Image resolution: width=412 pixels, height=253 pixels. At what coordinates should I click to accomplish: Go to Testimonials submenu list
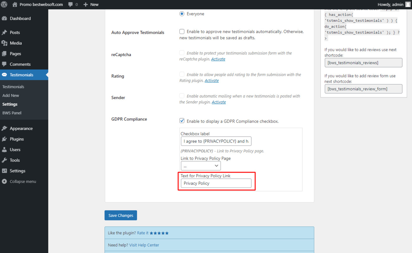pyautogui.click(x=13, y=87)
